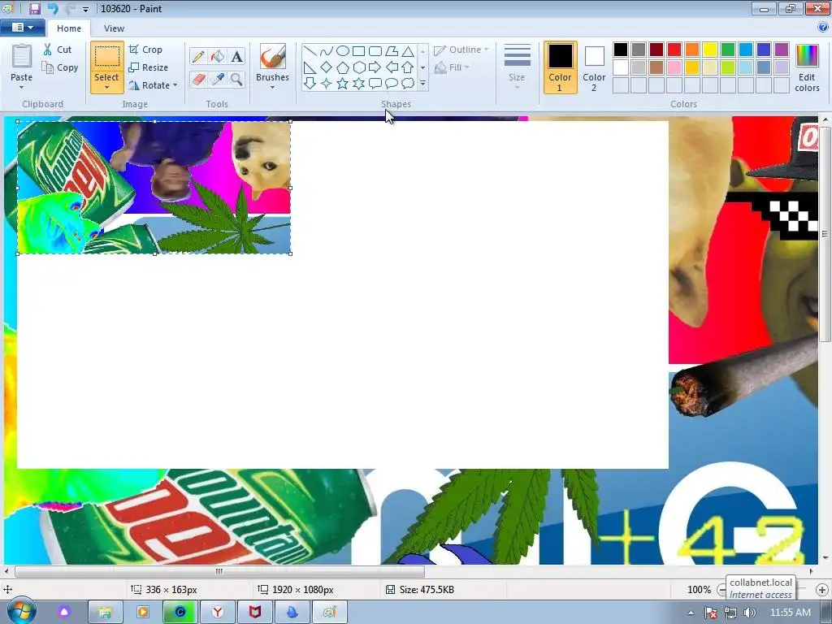Select the Pencil tool

(x=198, y=56)
